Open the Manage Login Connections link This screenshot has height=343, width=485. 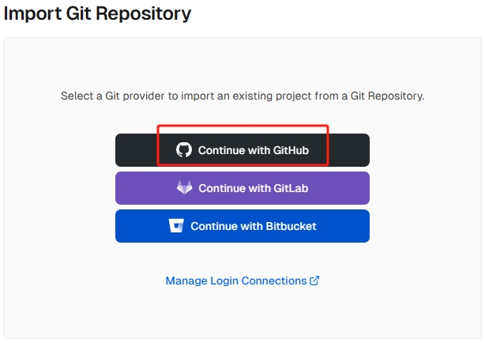(235, 281)
